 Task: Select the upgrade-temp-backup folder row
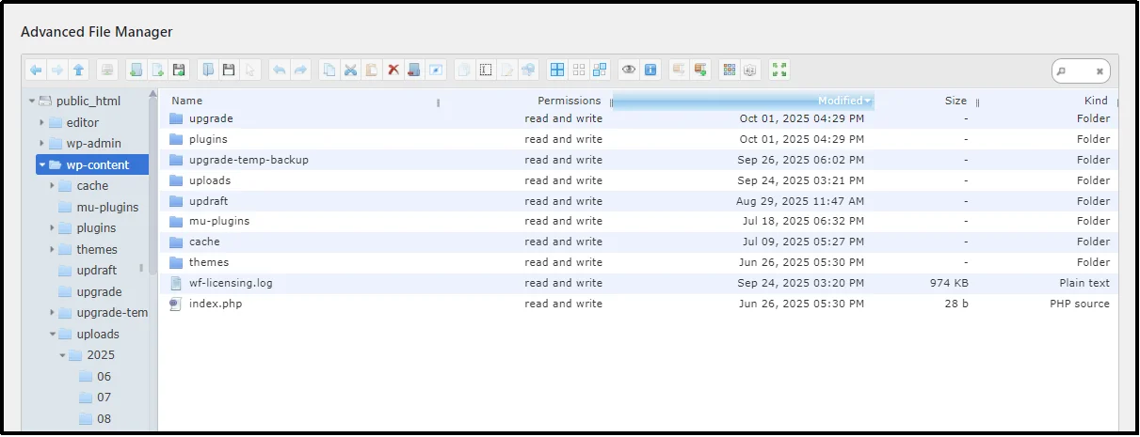pyautogui.click(x=639, y=160)
